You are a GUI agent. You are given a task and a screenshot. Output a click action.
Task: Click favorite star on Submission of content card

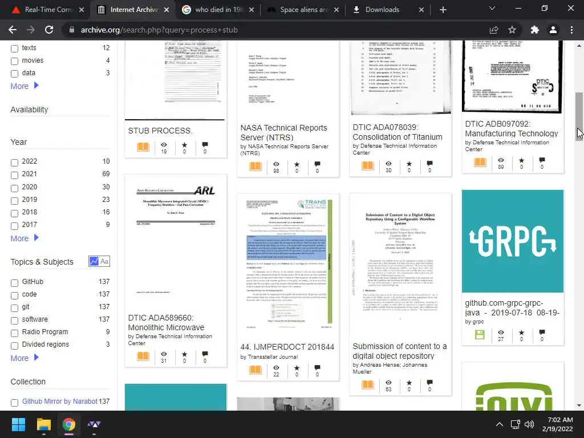click(409, 383)
